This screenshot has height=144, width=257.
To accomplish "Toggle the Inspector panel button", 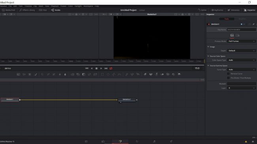I will pos(249,10).
